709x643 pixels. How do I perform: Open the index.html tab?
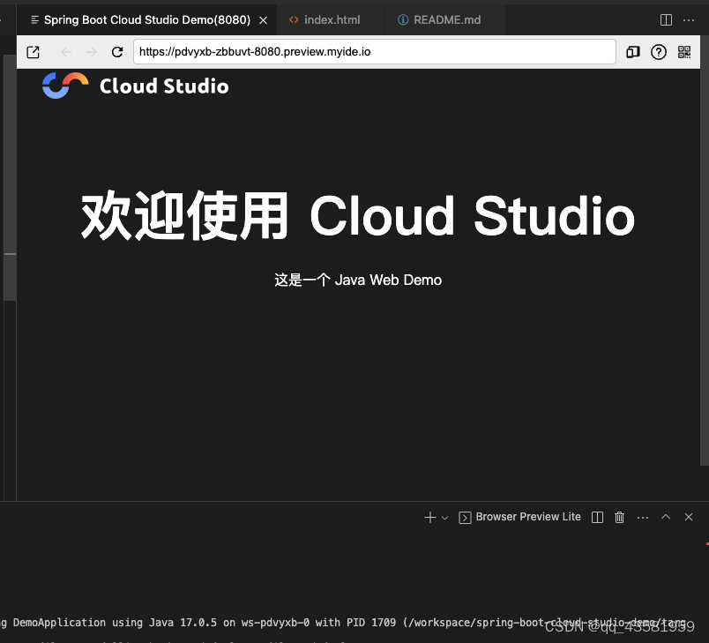pyautogui.click(x=331, y=20)
